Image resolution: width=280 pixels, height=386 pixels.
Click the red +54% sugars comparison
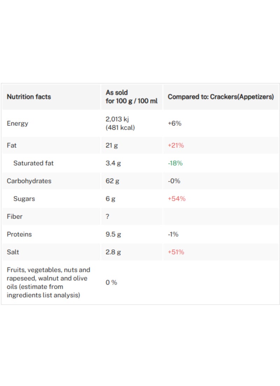tap(176, 199)
